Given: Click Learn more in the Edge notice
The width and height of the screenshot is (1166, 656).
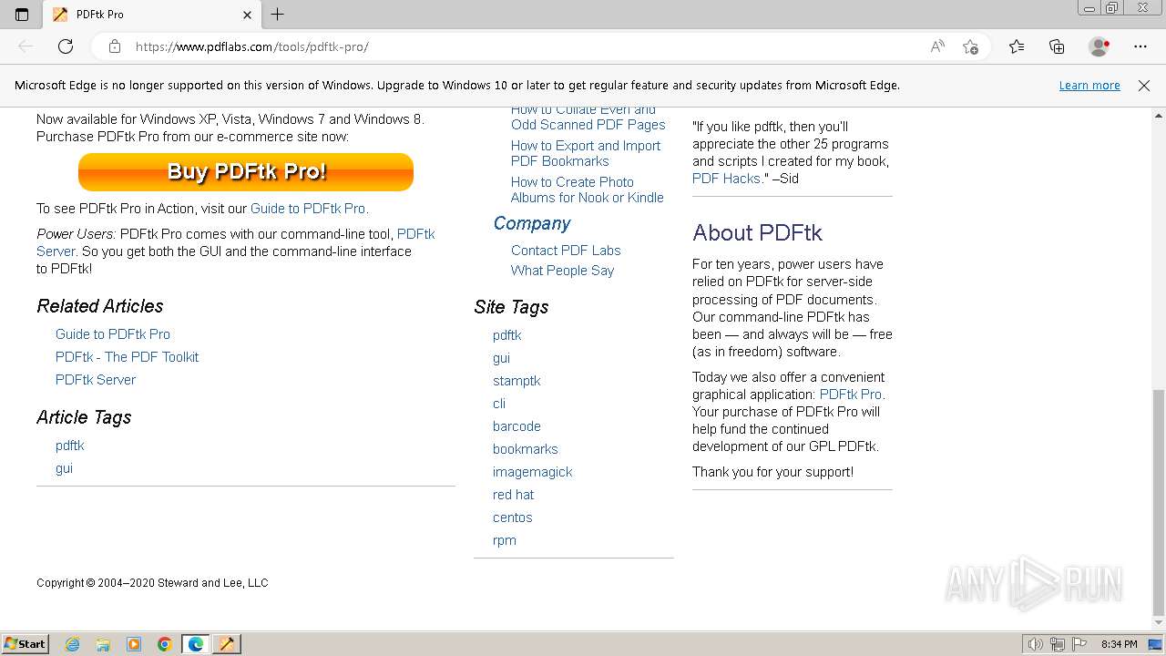Looking at the screenshot, I should 1089,86.
